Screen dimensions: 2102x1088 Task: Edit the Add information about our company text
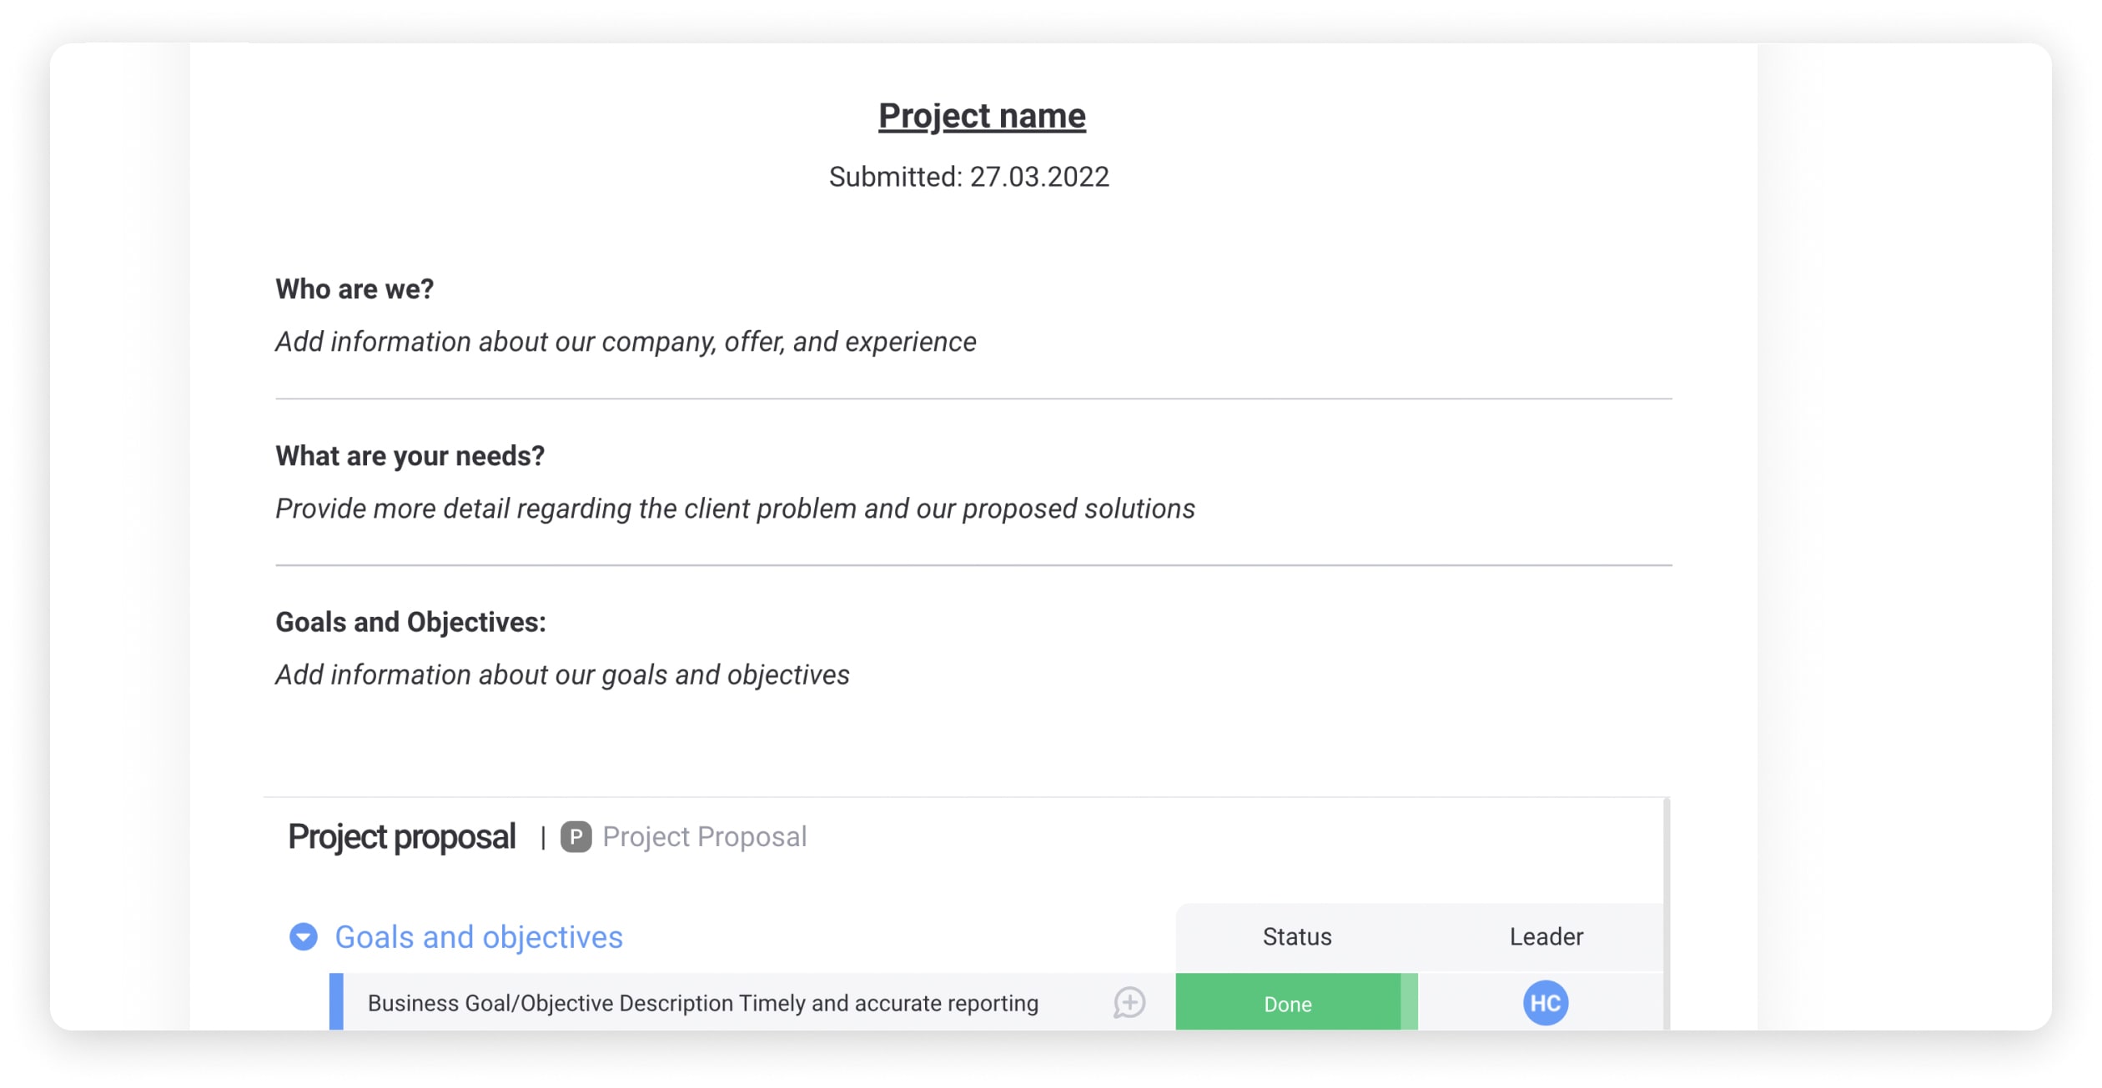(x=626, y=342)
